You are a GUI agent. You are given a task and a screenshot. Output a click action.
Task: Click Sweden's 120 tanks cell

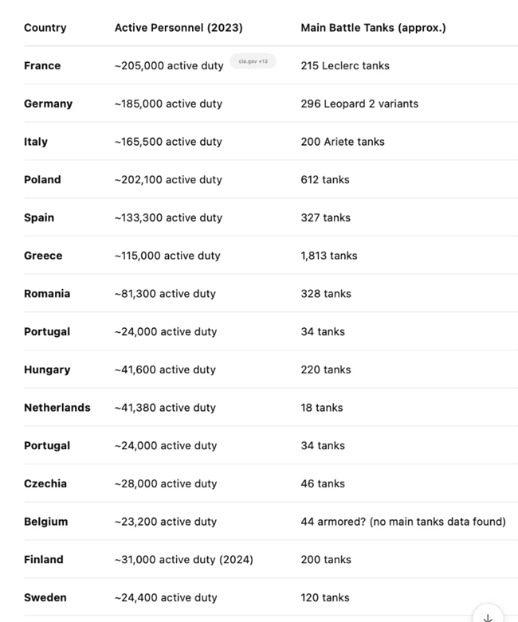point(326,598)
